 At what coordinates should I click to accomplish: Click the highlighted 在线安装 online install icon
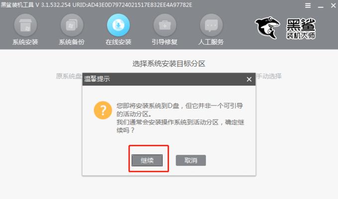tap(118, 25)
